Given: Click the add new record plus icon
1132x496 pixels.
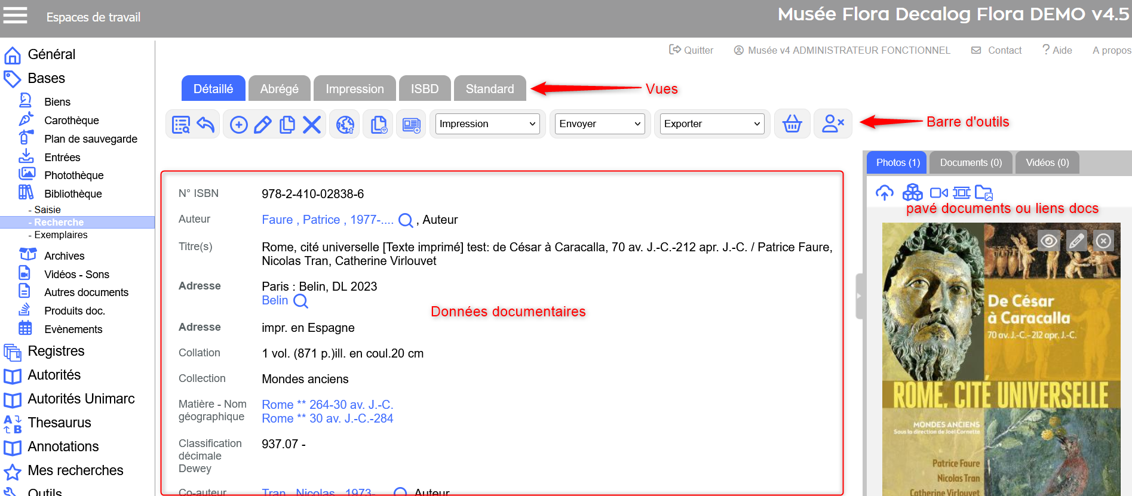Looking at the screenshot, I should click(x=239, y=124).
